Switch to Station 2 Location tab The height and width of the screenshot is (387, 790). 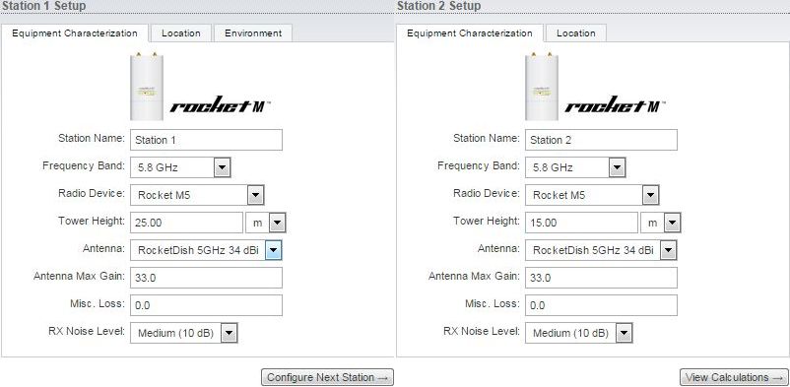pos(576,33)
